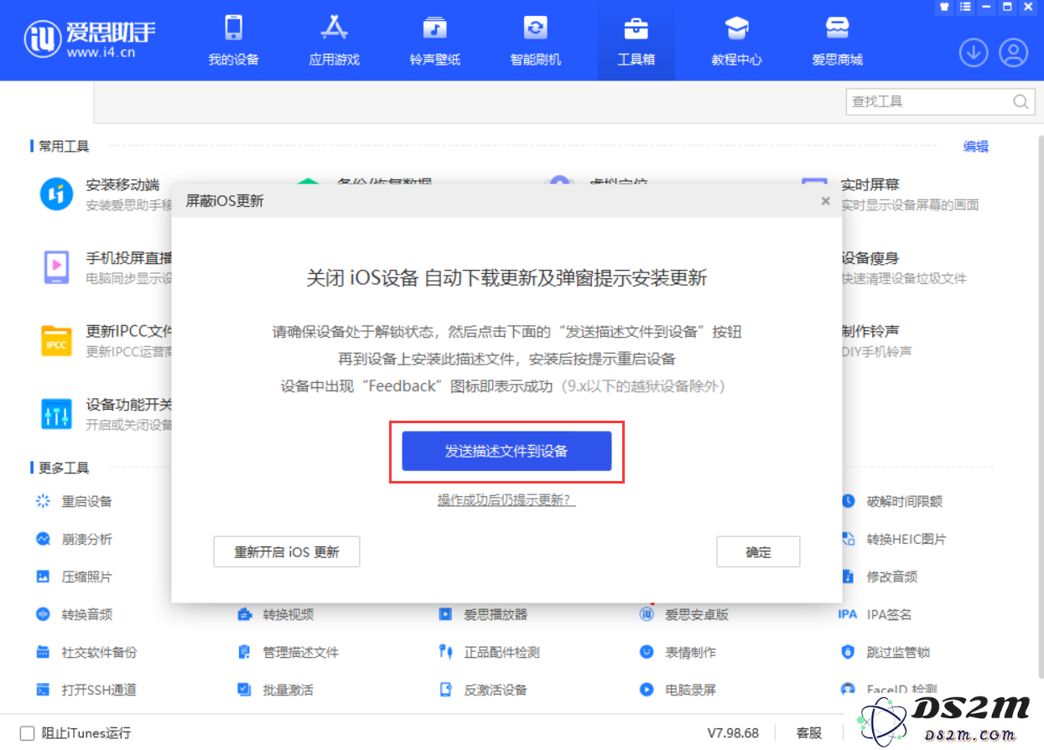Go to the 铃声壁纸 tab
The height and width of the screenshot is (750, 1044).
[435, 40]
